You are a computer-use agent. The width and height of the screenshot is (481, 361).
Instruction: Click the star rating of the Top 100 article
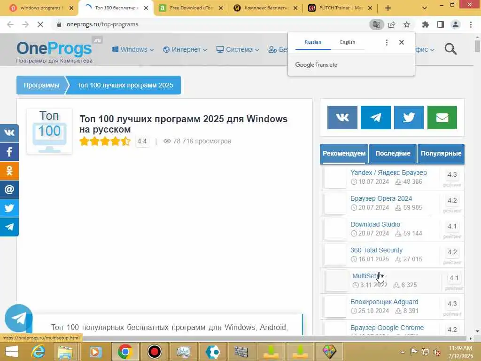[x=105, y=141]
